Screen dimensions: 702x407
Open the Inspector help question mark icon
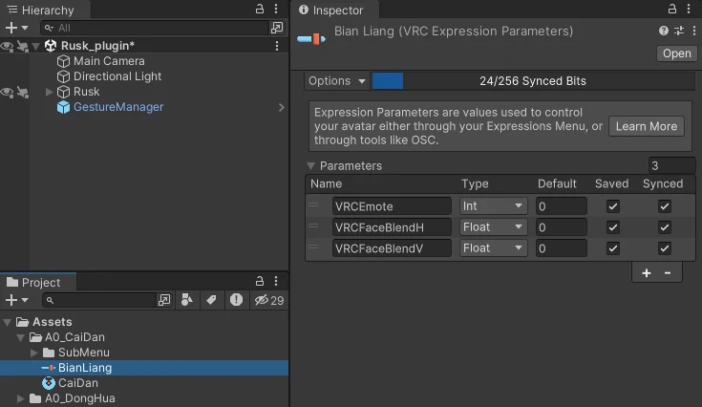(x=664, y=32)
